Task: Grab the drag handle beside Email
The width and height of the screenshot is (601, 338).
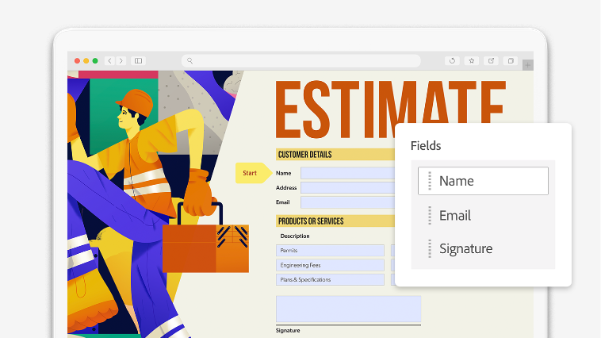Action: (x=429, y=215)
